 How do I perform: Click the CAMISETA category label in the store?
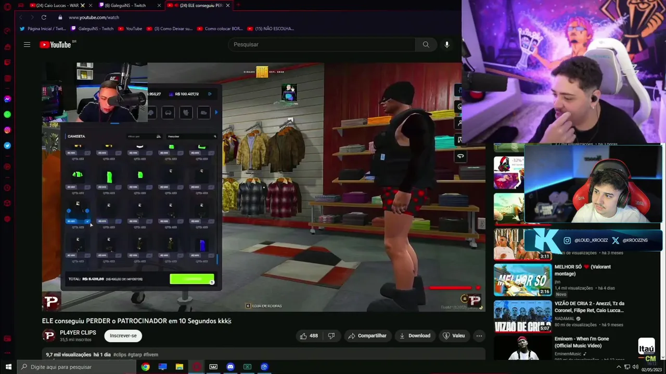[x=76, y=136]
